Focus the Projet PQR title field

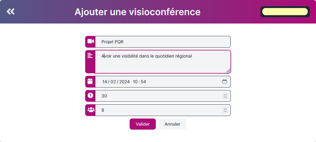(163, 42)
